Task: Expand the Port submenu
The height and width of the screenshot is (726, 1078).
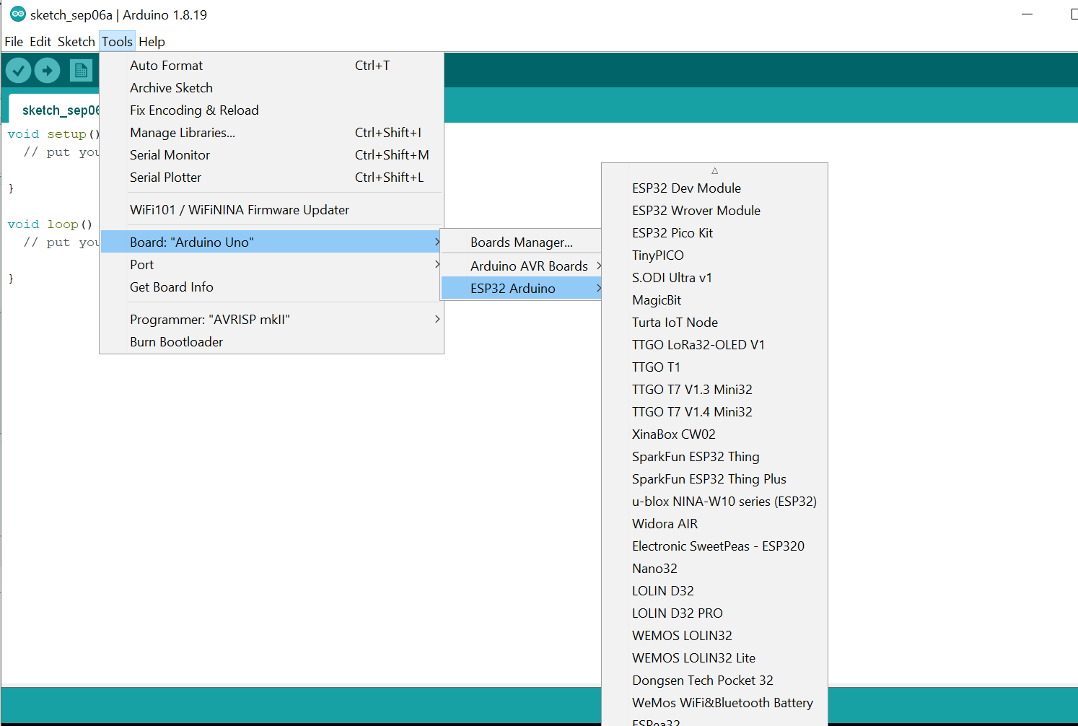Action: pos(141,264)
